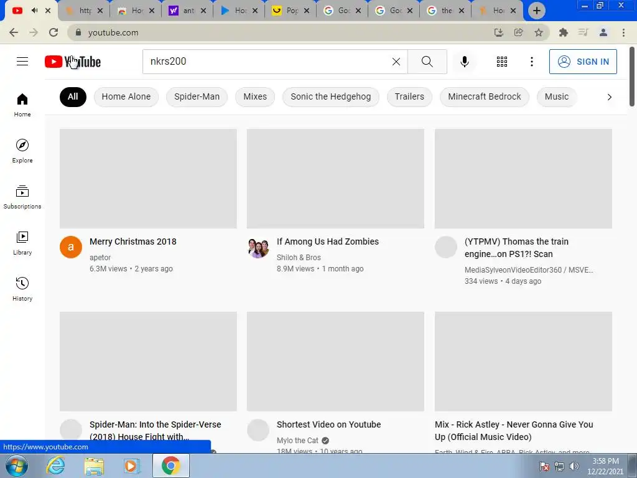Screen dimensions: 637x478
Task: Select the Music filter chip
Action: click(557, 96)
